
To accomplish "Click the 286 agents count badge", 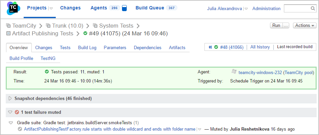I will (x=115, y=8).
